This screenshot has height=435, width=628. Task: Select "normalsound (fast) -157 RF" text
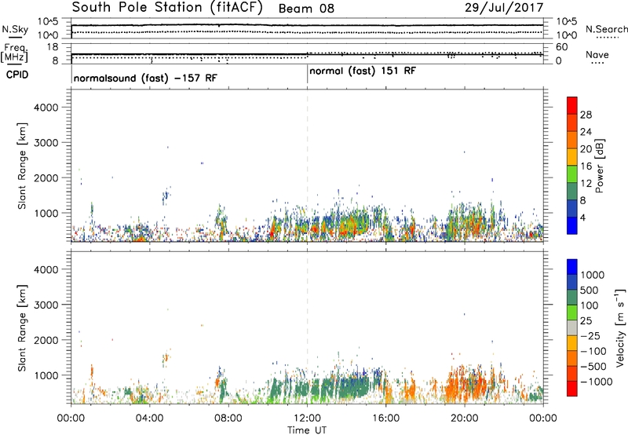tap(145, 78)
